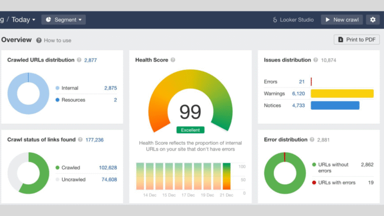Open settings via the gear icon
The image size is (384, 216).
(372, 19)
